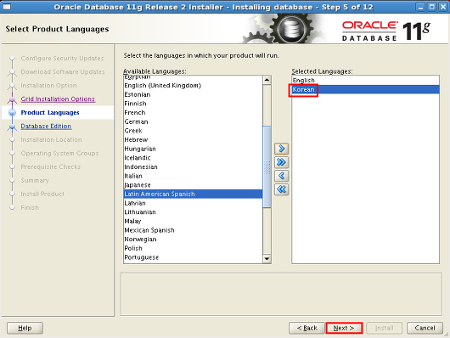Minimize the Oracle installer window
The height and width of the screenshot is (338, 450).
(x=421, y=7)
